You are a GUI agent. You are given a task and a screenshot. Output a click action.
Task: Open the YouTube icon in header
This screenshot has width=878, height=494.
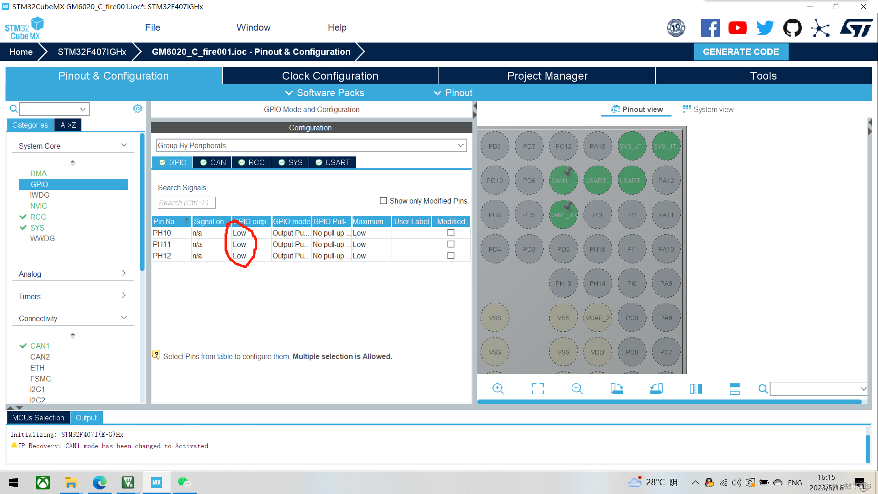click(x=738, y=28)
